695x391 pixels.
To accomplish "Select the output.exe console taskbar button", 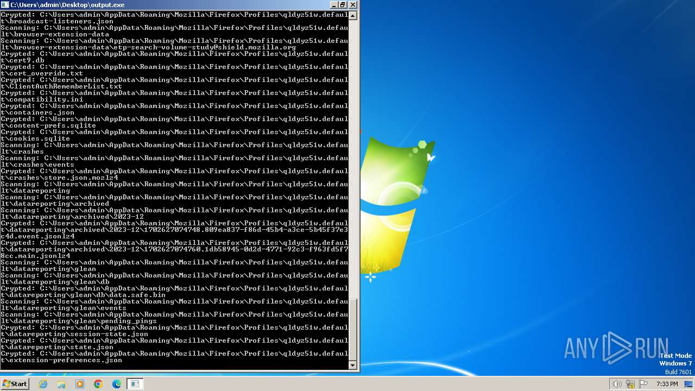I will [135, 384].
